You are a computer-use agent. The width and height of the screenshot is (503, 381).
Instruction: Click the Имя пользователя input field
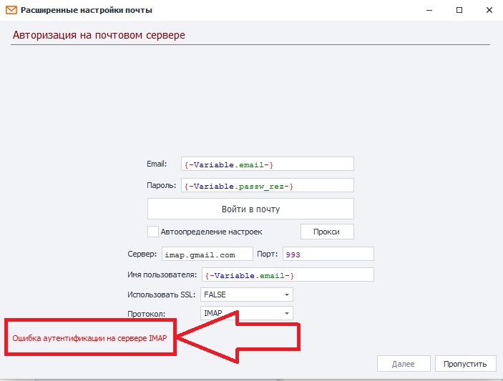288,275
